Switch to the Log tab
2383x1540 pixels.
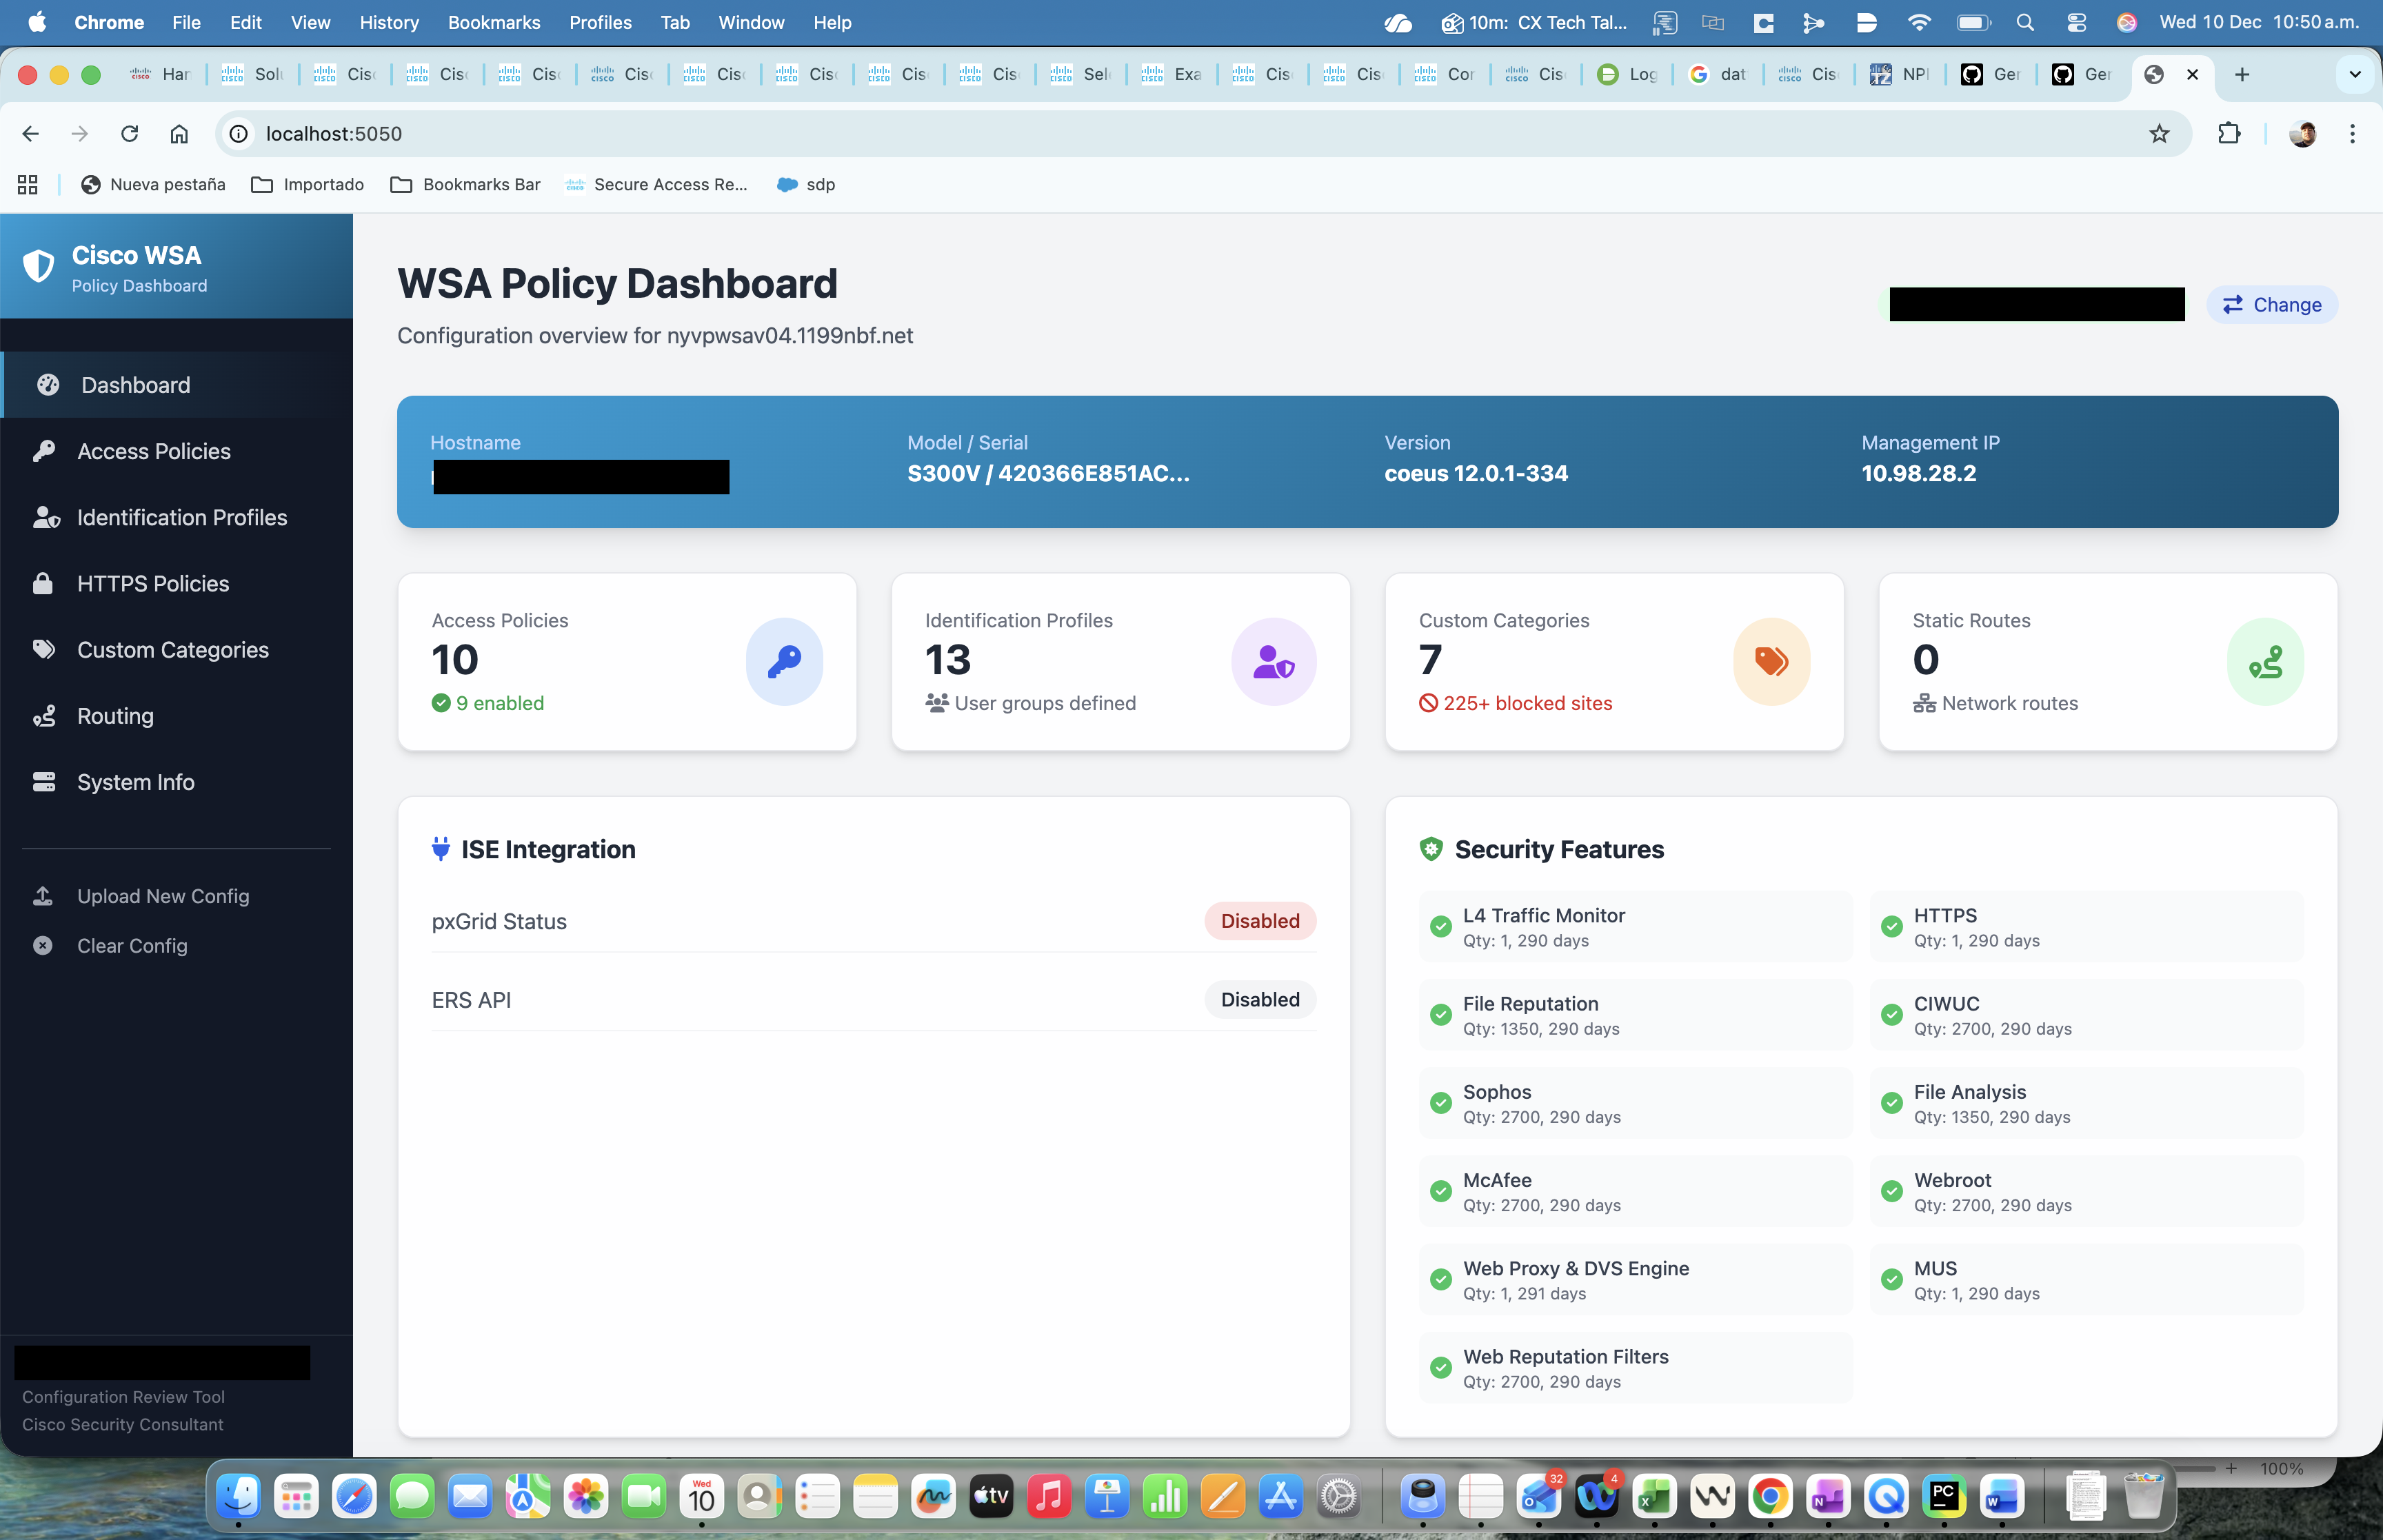(1628, 74)
